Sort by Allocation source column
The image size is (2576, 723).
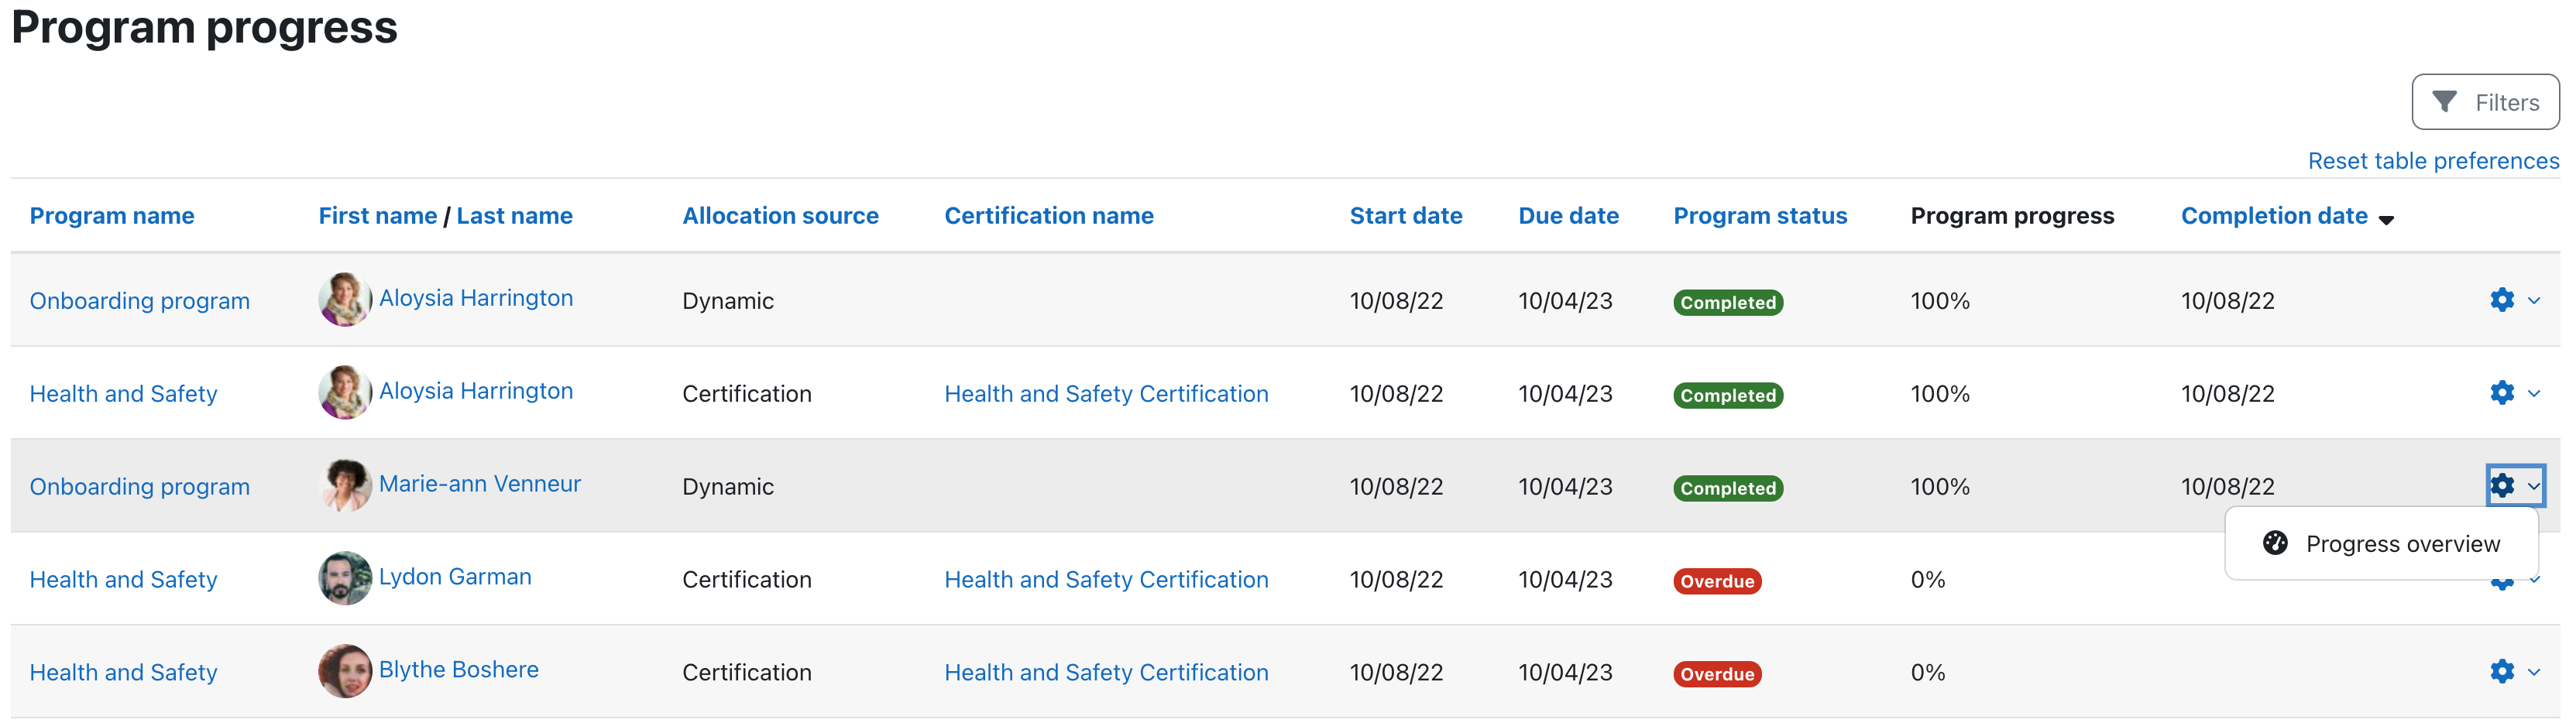point(780,216)
